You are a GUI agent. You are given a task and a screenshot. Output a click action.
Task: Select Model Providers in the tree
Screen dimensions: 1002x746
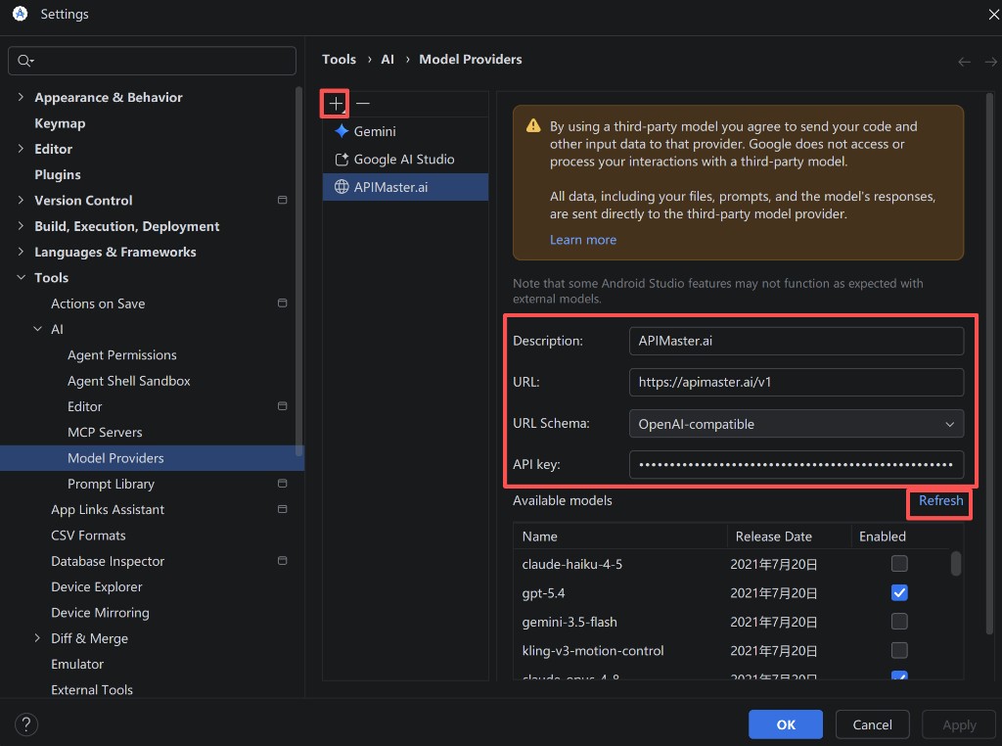click(152, 458)
